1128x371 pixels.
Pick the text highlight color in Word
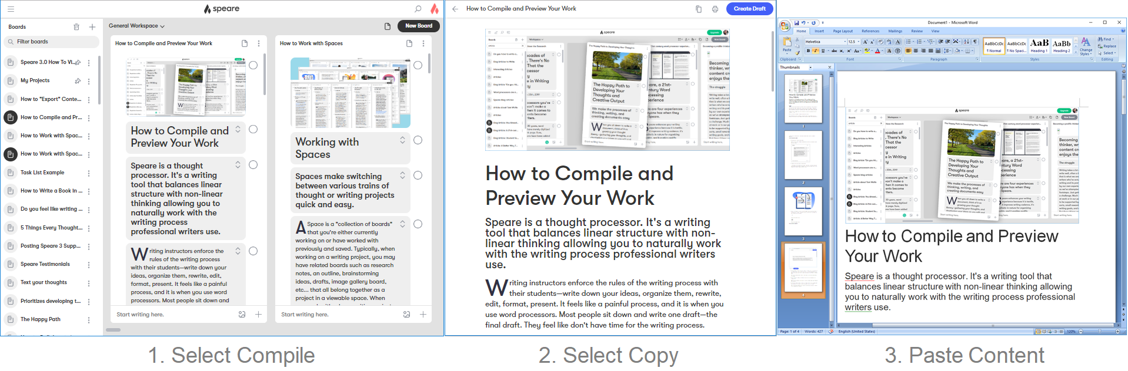[x=867, y=51]
